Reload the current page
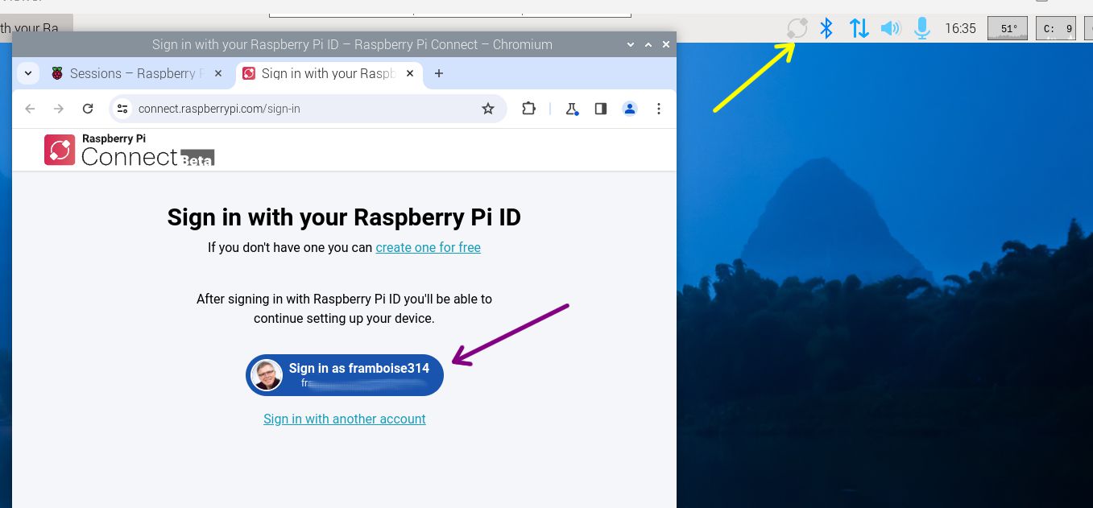Image resolution: width=1093 pixels, height=508 pixels. [88, 109]
